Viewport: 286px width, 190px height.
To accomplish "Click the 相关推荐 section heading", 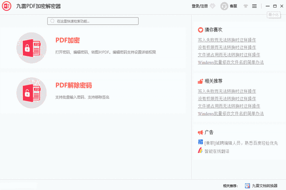I will [x=213, y=81].
